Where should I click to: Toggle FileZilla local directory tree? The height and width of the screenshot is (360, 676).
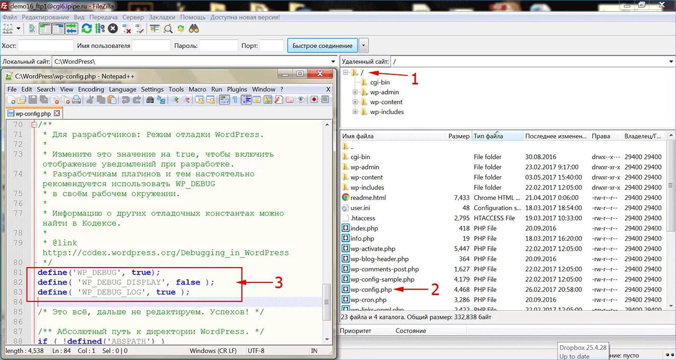[x=45, y=29]
